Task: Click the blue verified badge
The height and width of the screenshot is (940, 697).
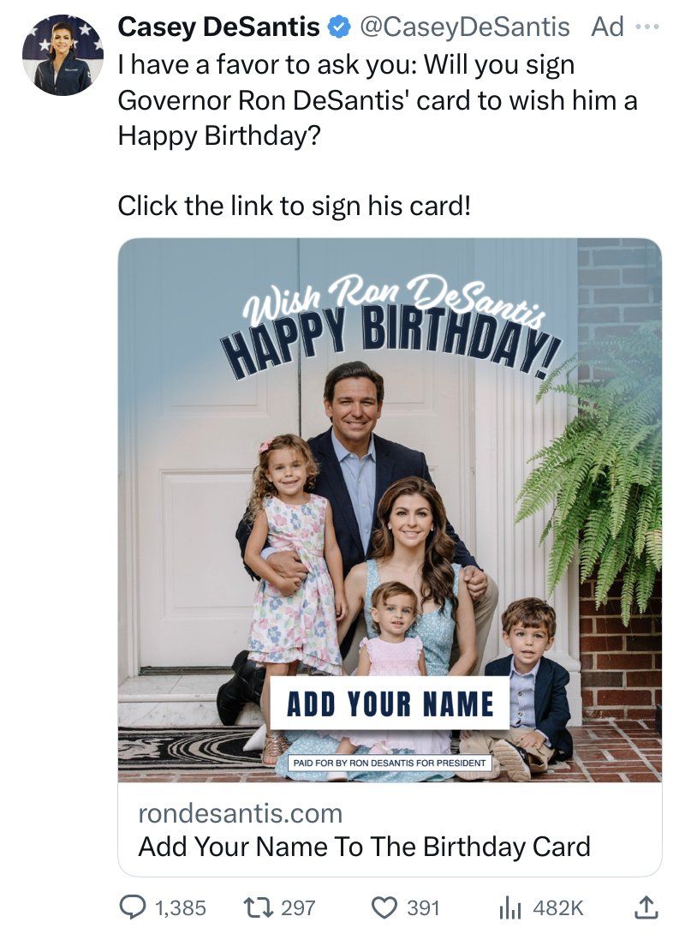Action: [x=340, y=27]
